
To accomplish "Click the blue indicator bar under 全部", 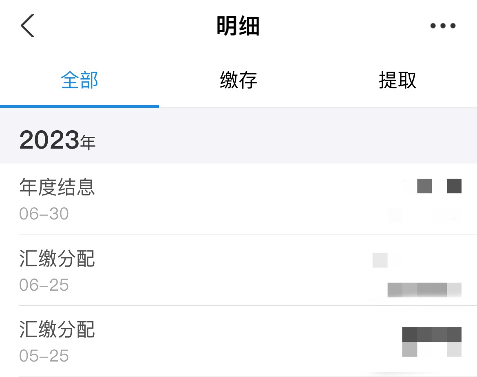I will coord(79,106).
